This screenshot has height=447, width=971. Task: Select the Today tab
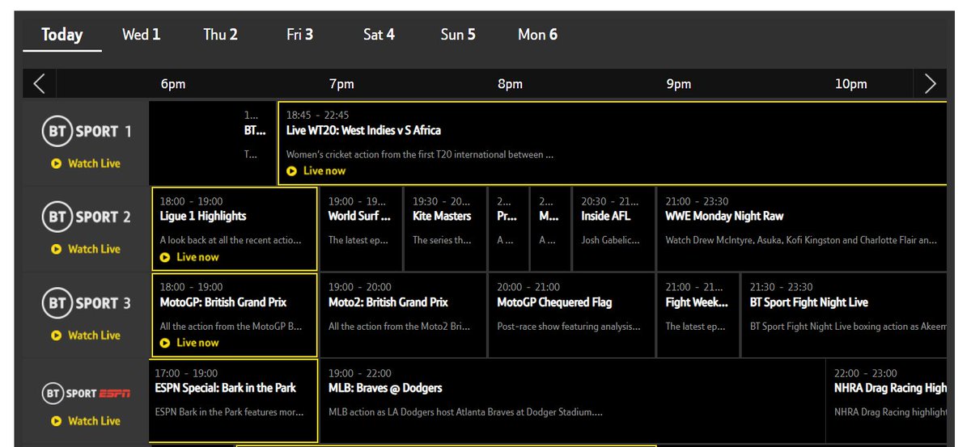(62, 35)
